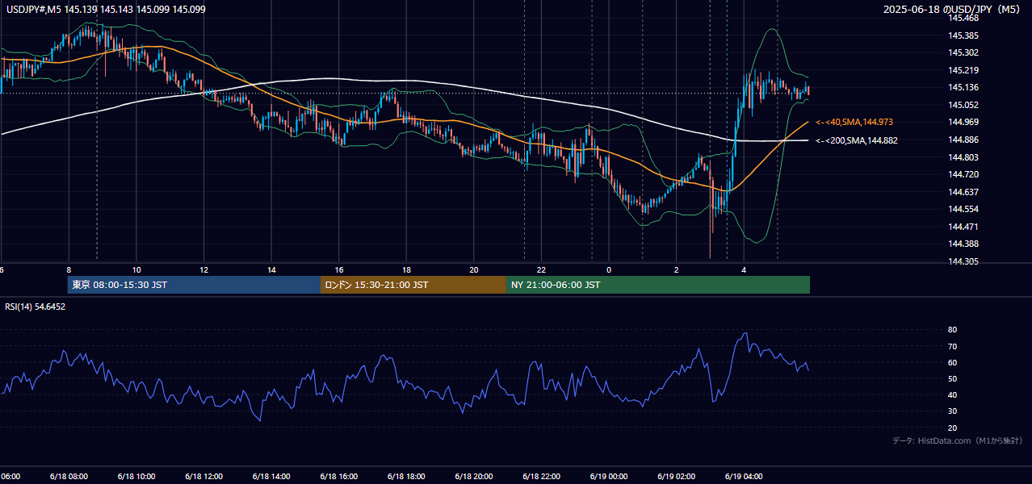Click hour tick 14 under the price chart
The height and width of the screenshot is (484, 1032).
pos(272,269)
